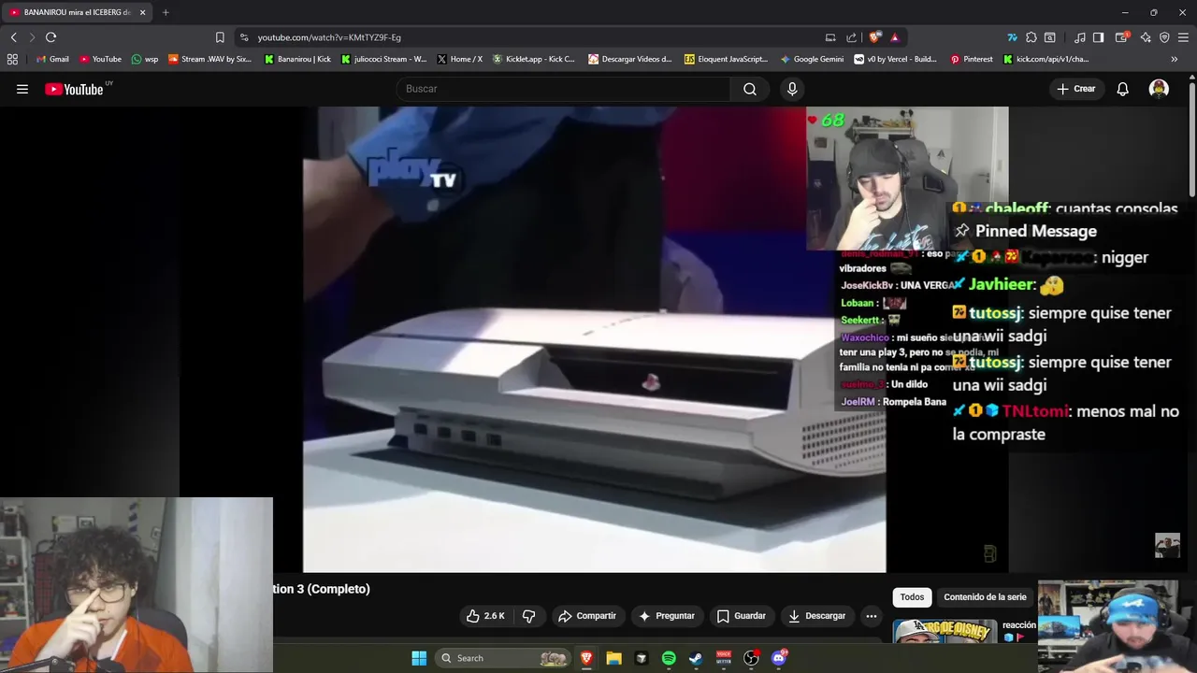Select the Todos filter chip
This screenshot has height=673, width=1197.
(912, 597)
